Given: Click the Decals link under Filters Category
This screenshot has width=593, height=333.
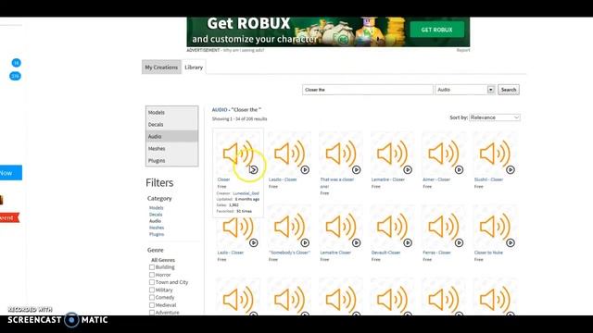Looking at the screenshot, I should point(156,215).
